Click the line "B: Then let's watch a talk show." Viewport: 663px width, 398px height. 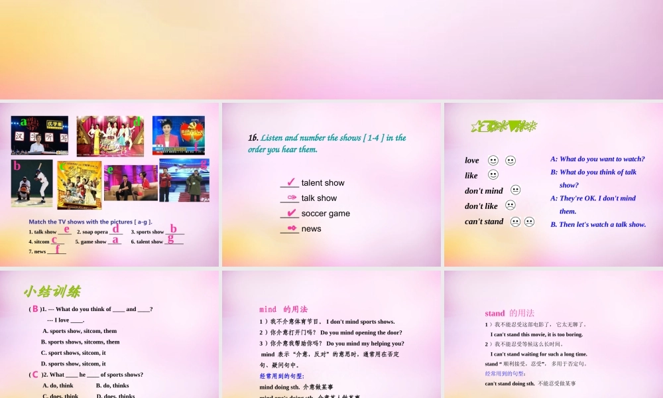pyautogui.click(x=598, y=224)
